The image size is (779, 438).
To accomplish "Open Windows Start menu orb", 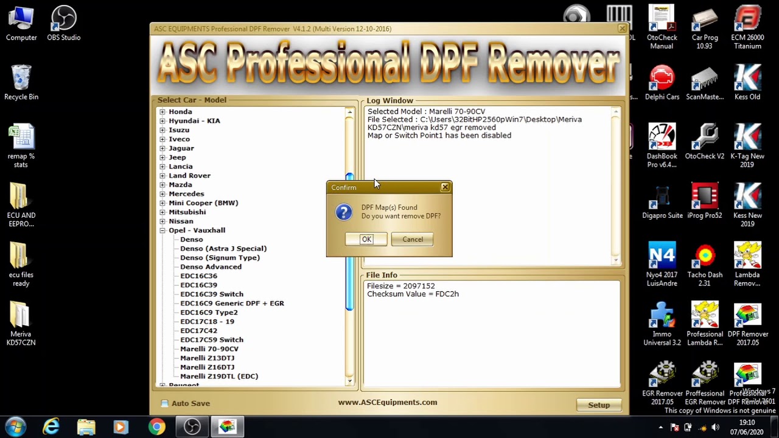I will 15,426.
